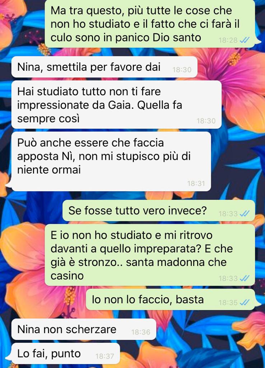The height and width of the screenshot is (368, 265).
Task: Select the 'Lo fai, punto' message
Action: click(x=65, y=354)
